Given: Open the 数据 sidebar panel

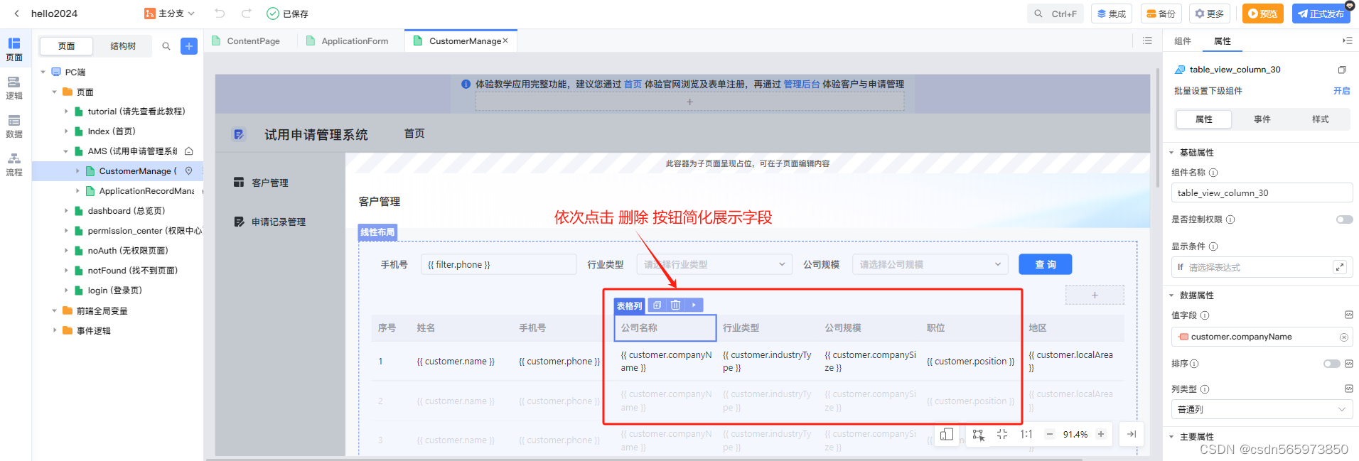Looking at the screenshot, I should [x=14, y=126].
